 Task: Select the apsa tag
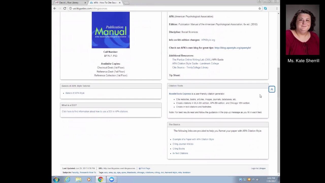124,173
